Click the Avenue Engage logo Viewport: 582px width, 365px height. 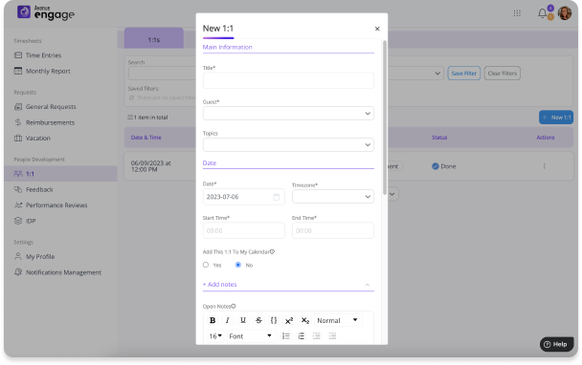[x=46, y=12]
